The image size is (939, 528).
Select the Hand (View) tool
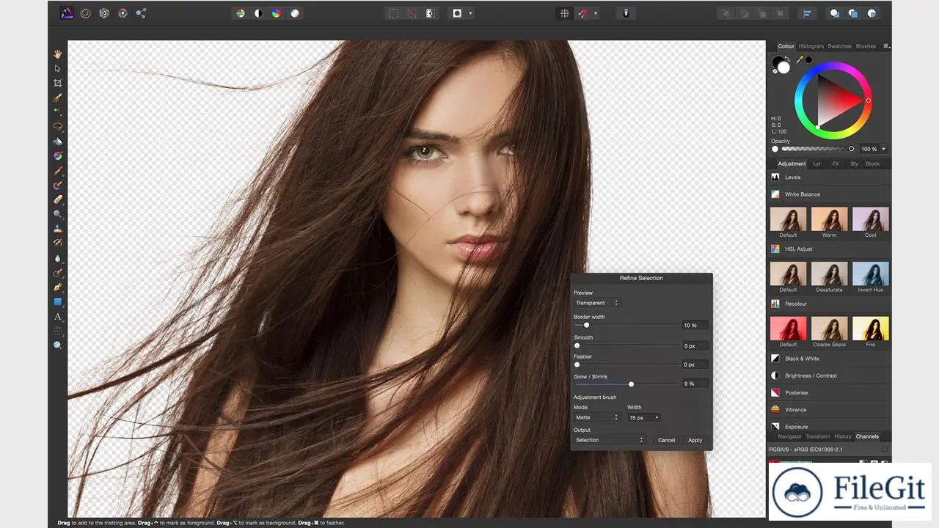(x=58, y=54)
